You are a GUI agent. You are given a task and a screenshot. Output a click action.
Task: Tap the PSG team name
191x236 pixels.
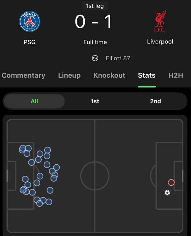point(30,42)
